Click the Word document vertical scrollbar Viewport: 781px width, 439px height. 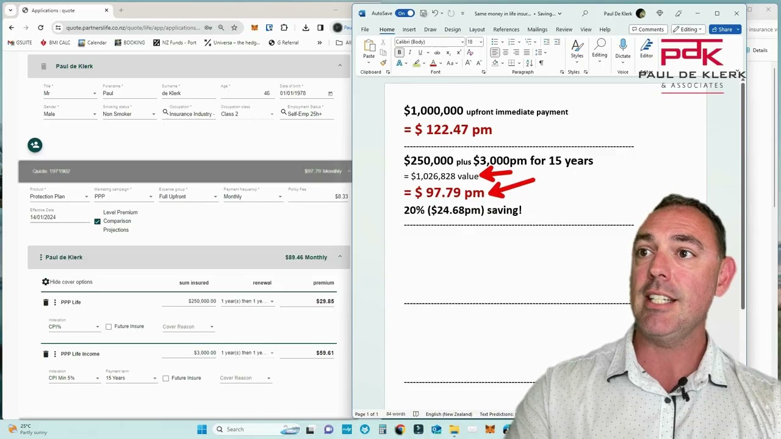[x=743, y=195]
